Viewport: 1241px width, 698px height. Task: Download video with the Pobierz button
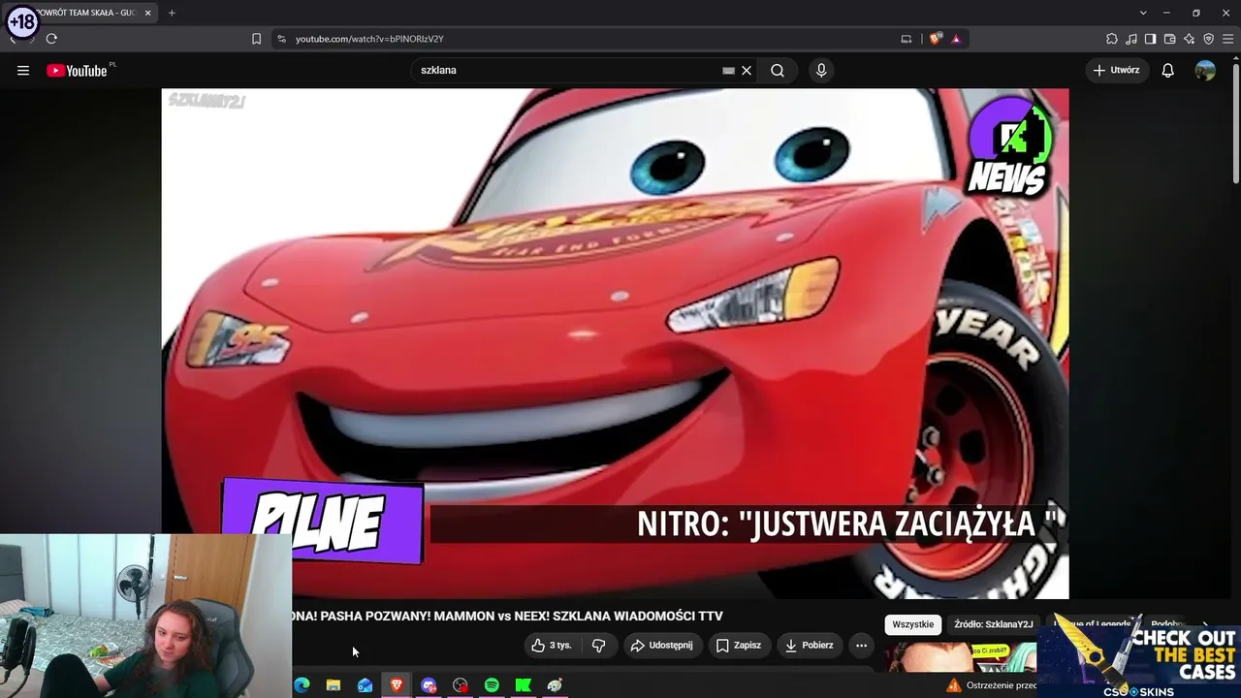pyautogui.click(x=810, y=645)
